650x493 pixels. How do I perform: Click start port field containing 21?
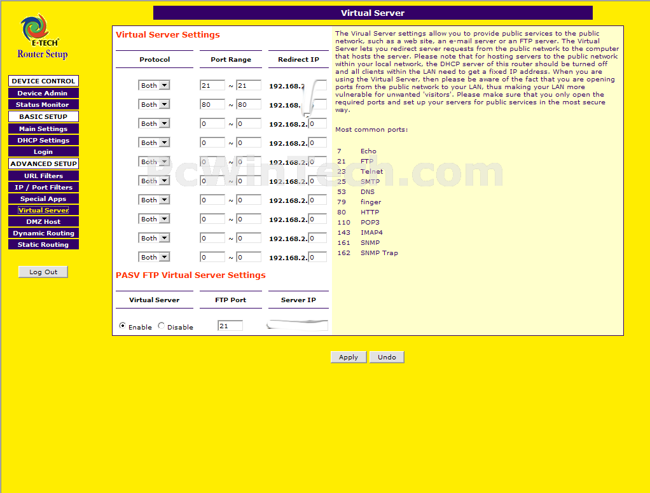click(x=212, y=85)
